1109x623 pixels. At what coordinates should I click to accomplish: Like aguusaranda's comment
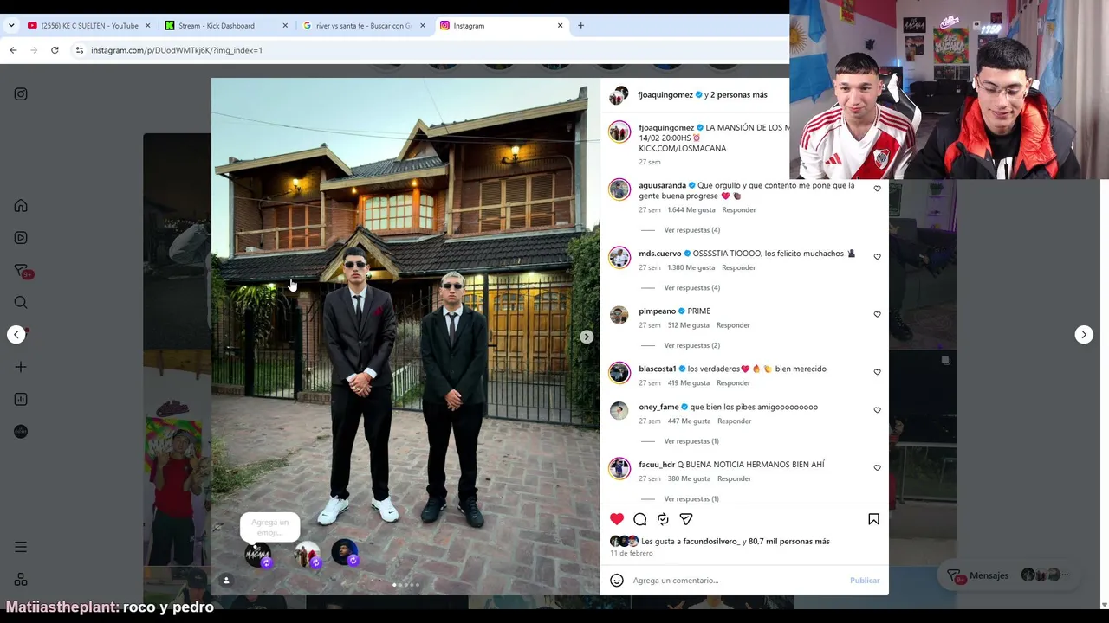(x=877, y=189)
